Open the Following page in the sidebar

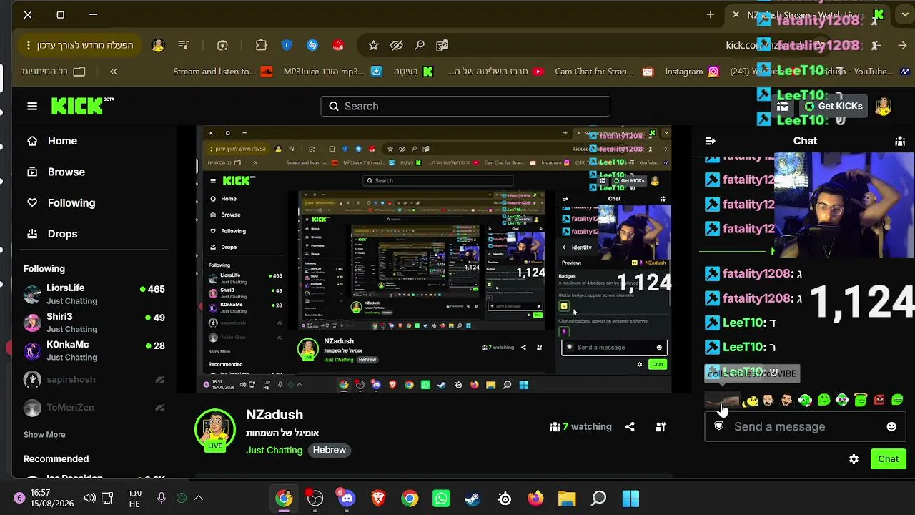[71, 203]
